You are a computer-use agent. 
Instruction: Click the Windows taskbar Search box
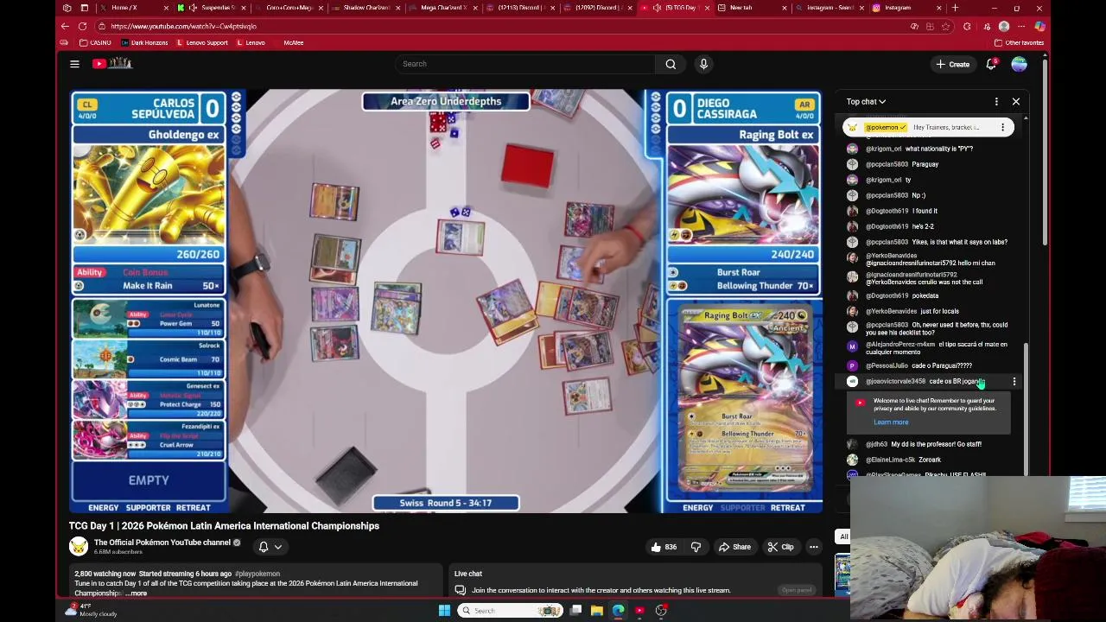(510, 611)
